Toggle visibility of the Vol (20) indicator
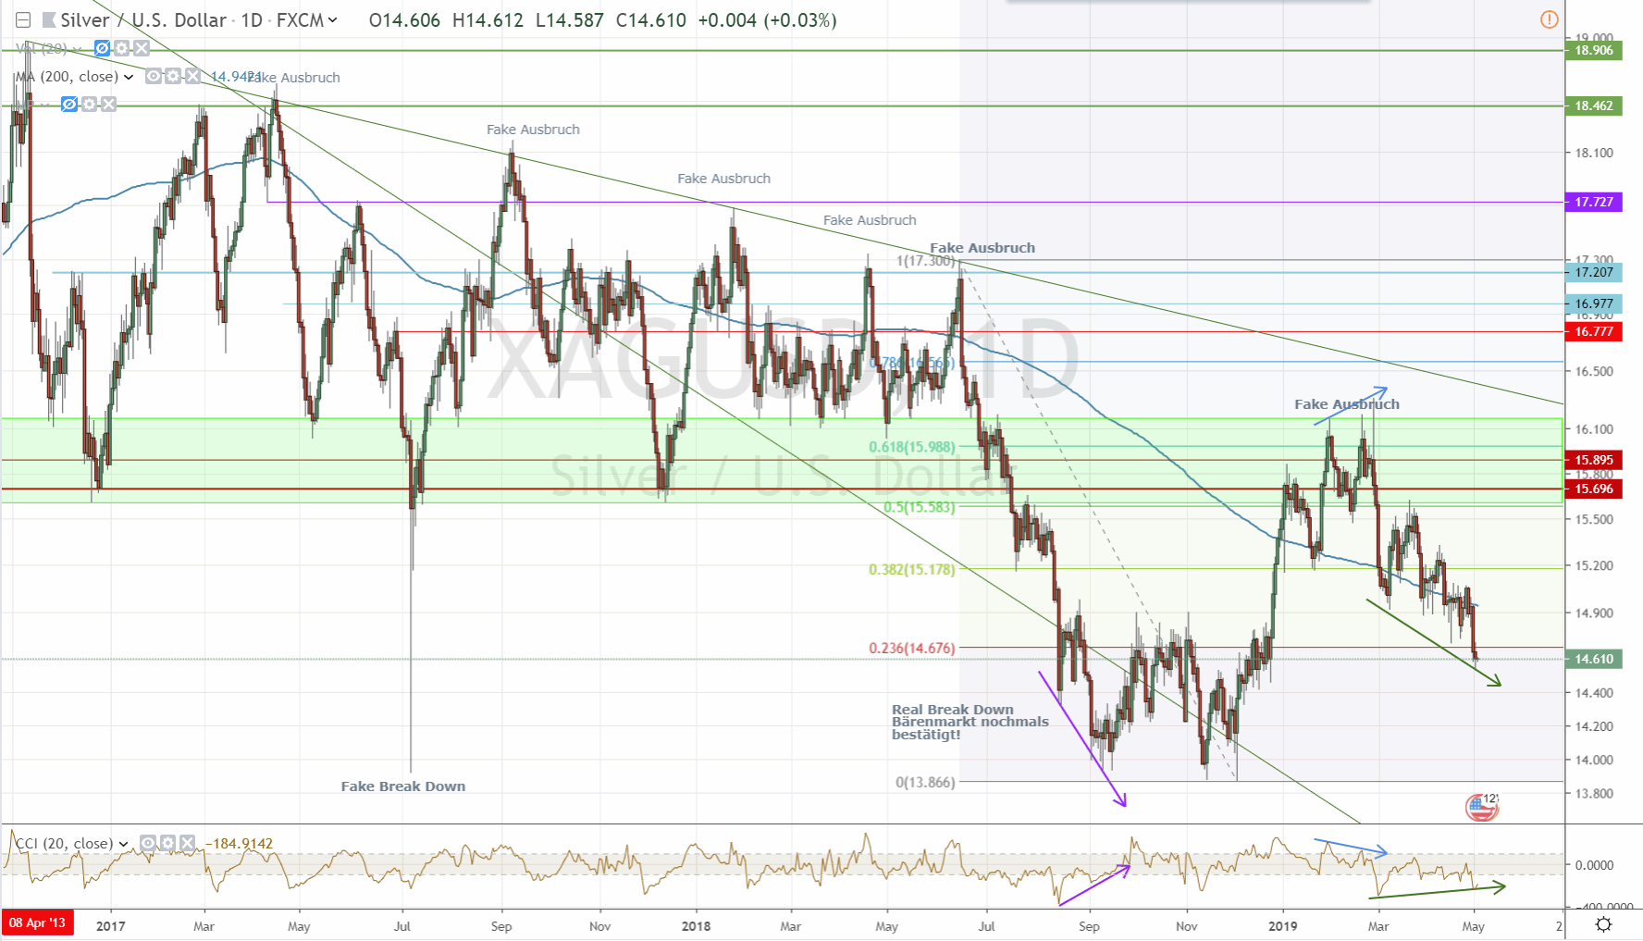 (102, 48)
